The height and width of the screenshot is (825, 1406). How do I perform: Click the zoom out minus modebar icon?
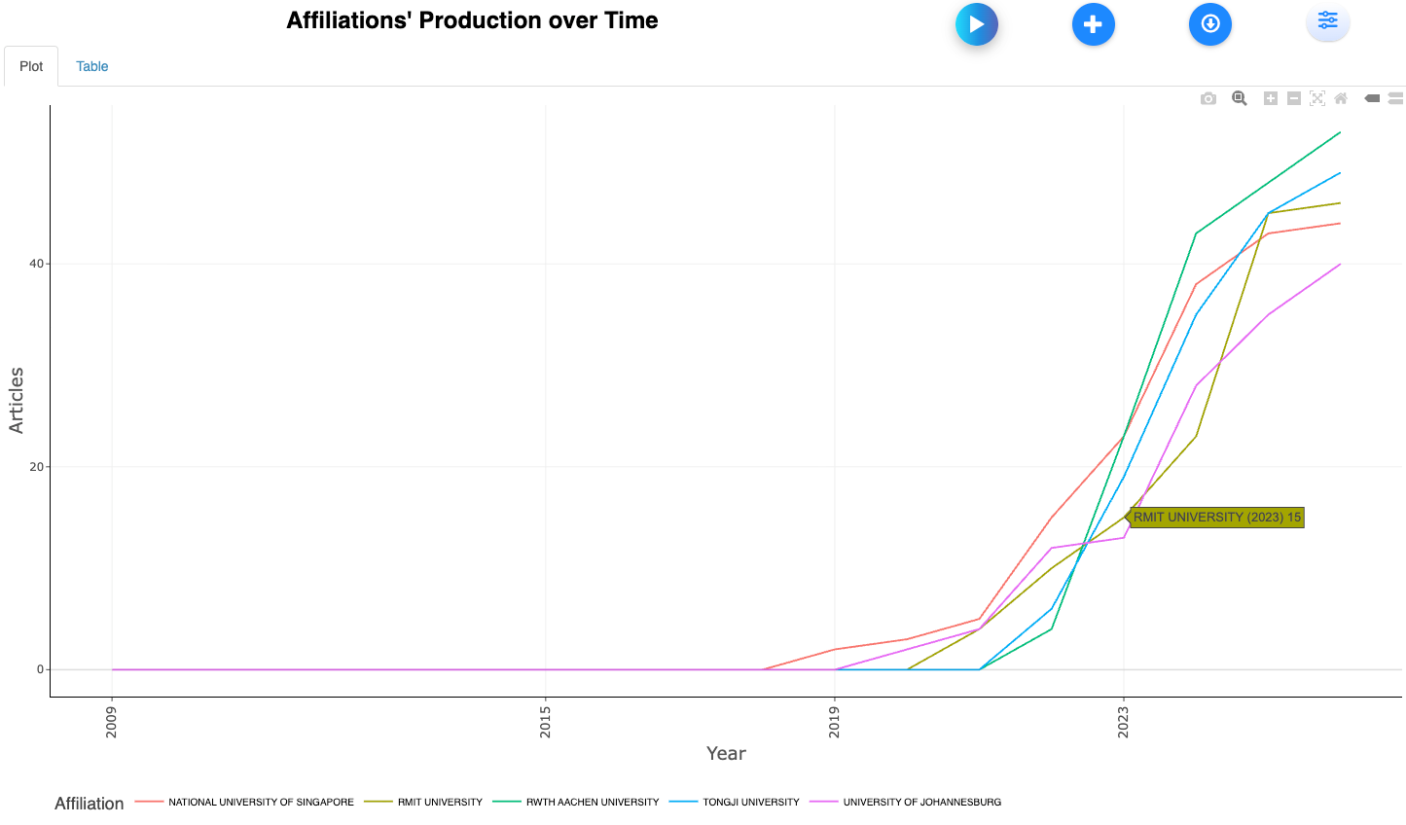(1293, 98)
